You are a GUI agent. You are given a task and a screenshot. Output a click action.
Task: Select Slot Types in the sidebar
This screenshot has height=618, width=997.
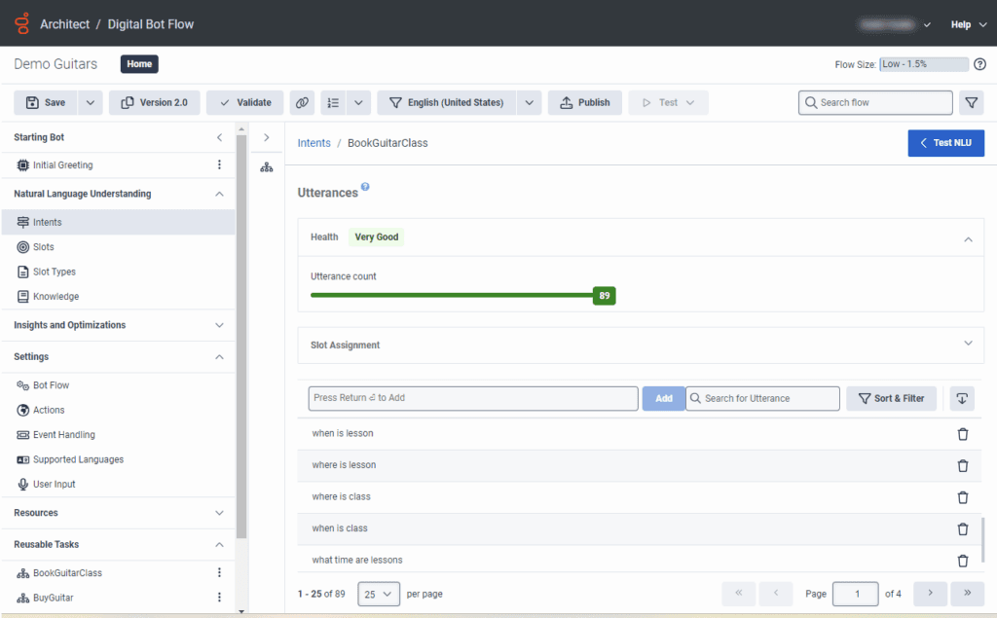[54, 272]
